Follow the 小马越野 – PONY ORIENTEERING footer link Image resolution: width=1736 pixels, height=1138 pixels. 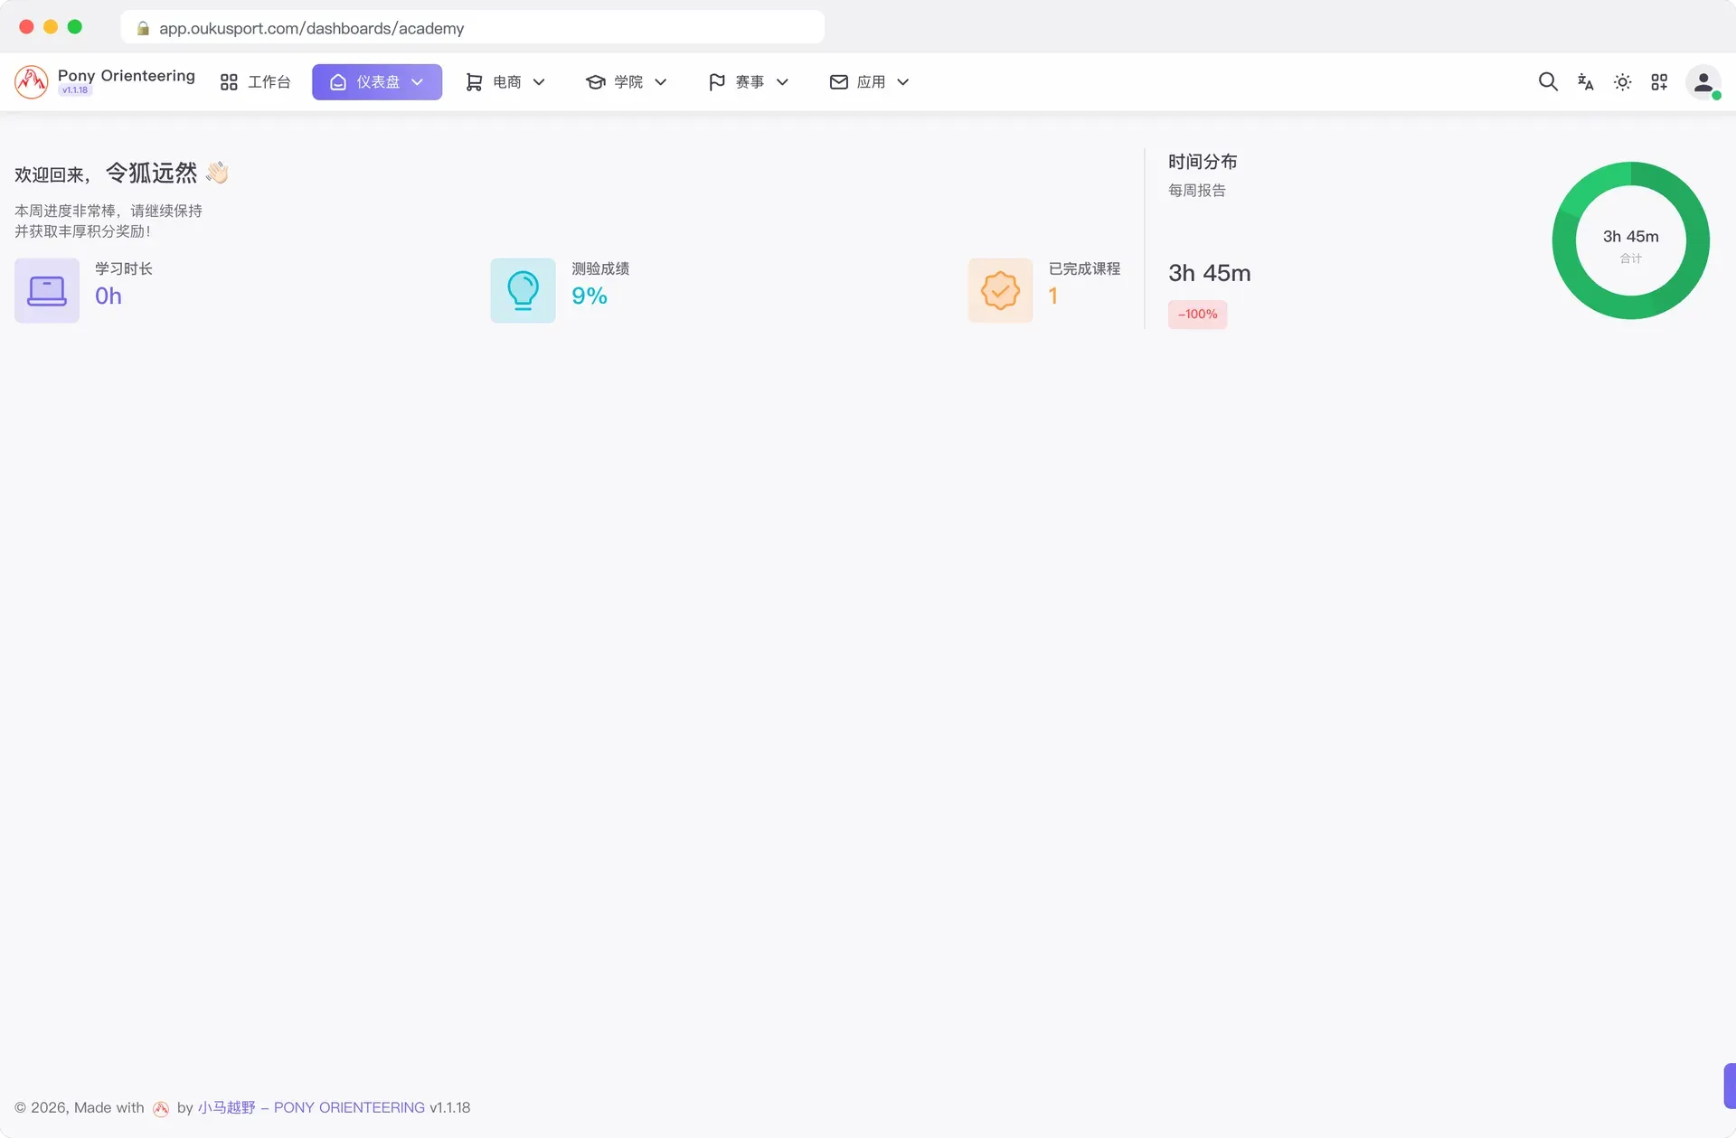click(311, 1107)
